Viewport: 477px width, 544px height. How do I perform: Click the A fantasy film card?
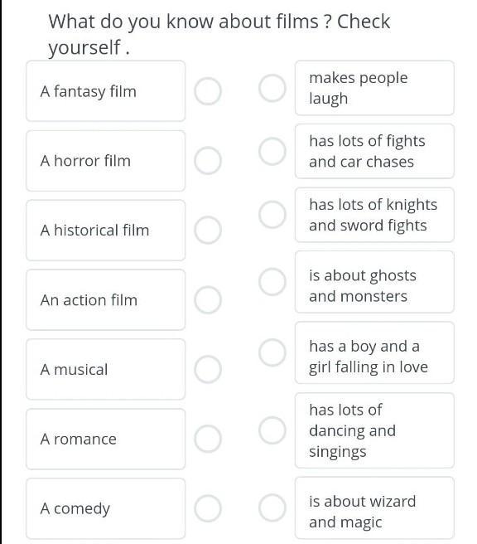click(106, 91)
